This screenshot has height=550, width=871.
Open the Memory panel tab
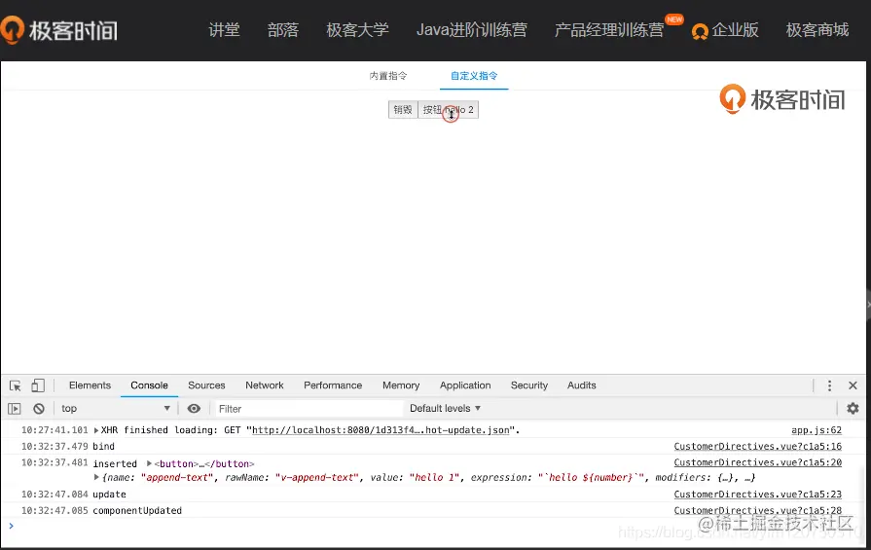tap(401, 385)
